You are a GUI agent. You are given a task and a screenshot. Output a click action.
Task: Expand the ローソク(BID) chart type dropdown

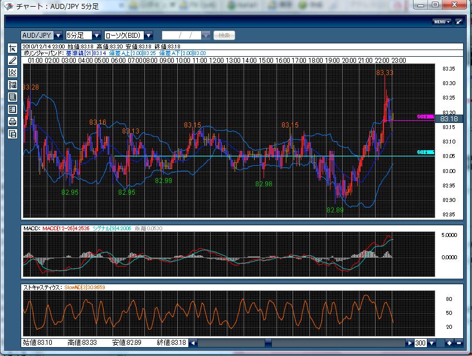click(148, 36)
